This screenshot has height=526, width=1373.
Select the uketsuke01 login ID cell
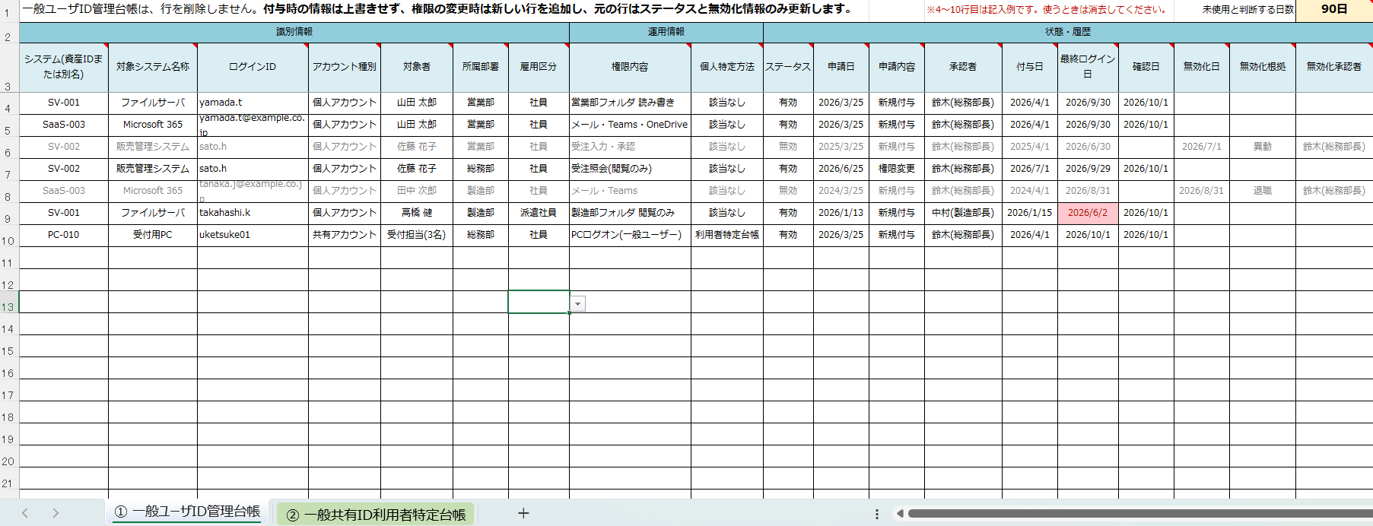pos(253,235)
